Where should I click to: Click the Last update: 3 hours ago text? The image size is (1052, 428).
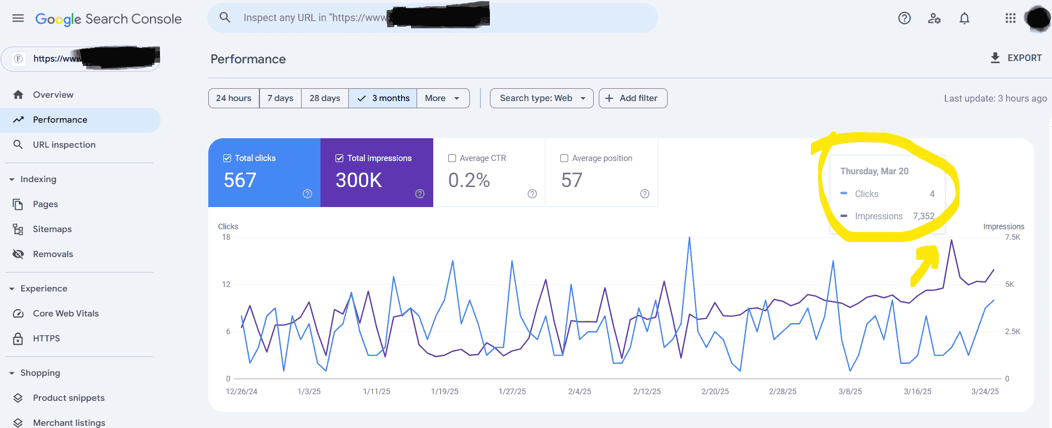pyautogui.click(x=995, y=98)
